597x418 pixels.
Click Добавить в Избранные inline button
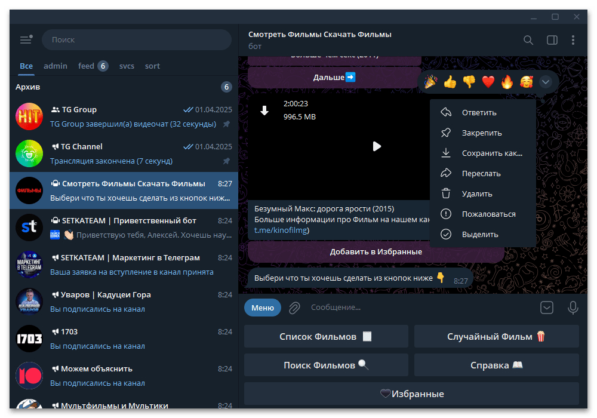pyautogui.click(x=376, y=251)
